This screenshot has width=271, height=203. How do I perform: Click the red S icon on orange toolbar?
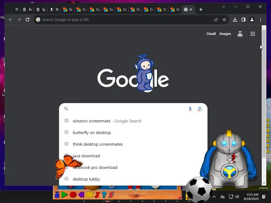[x=111, y=195]
